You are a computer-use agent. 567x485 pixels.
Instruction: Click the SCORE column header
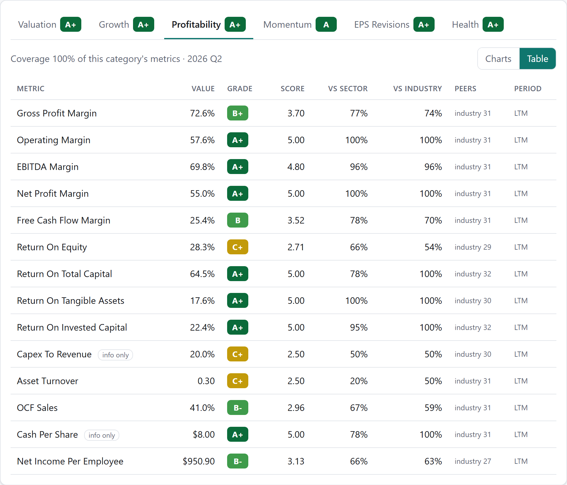(292, 89)
